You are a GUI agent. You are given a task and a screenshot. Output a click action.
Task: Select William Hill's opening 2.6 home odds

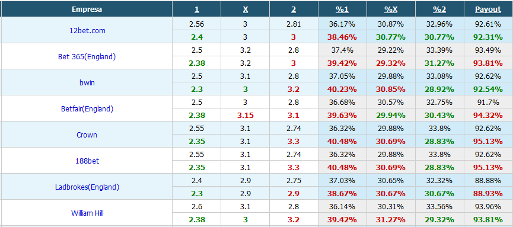pos(196,207)
